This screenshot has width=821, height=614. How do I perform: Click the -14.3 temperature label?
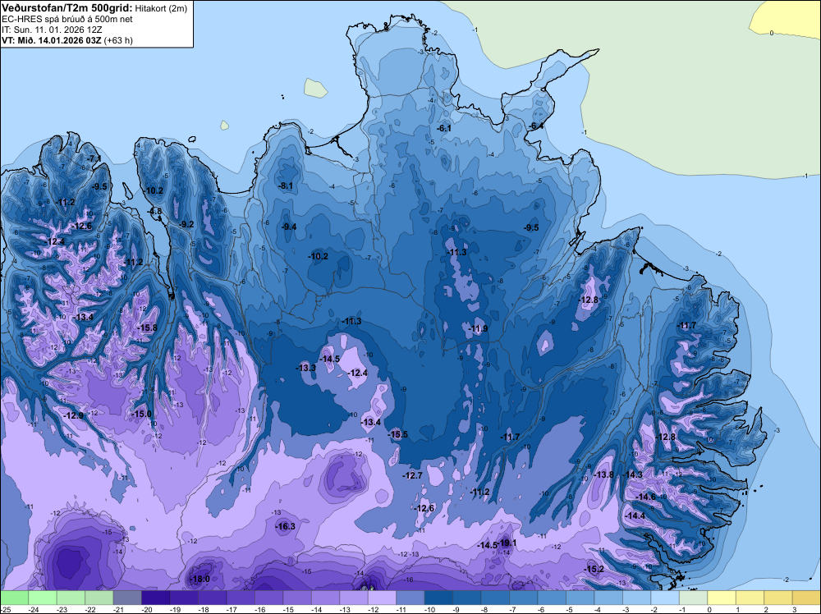pos(632,474)
